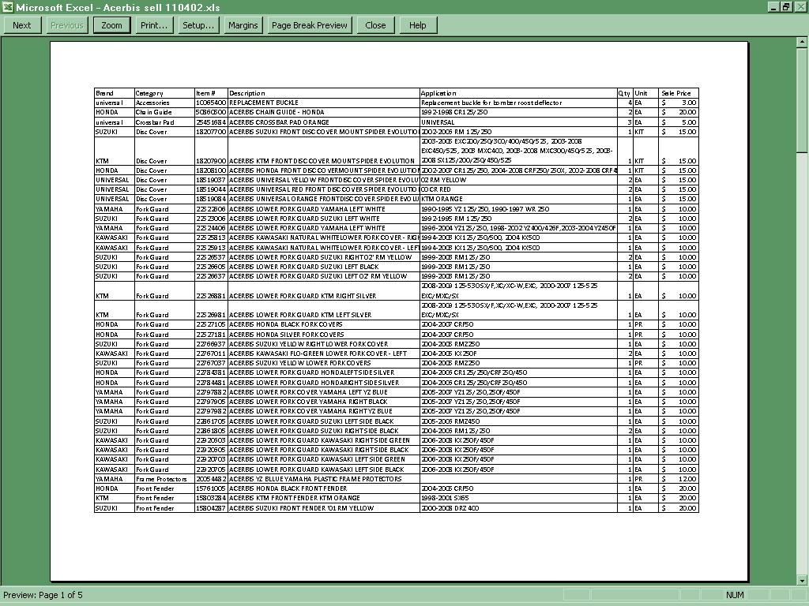The height and width of the screenshot is (606, 809).
Task: Click '$ 3.00' sale price cell
Action: (679, 103)
